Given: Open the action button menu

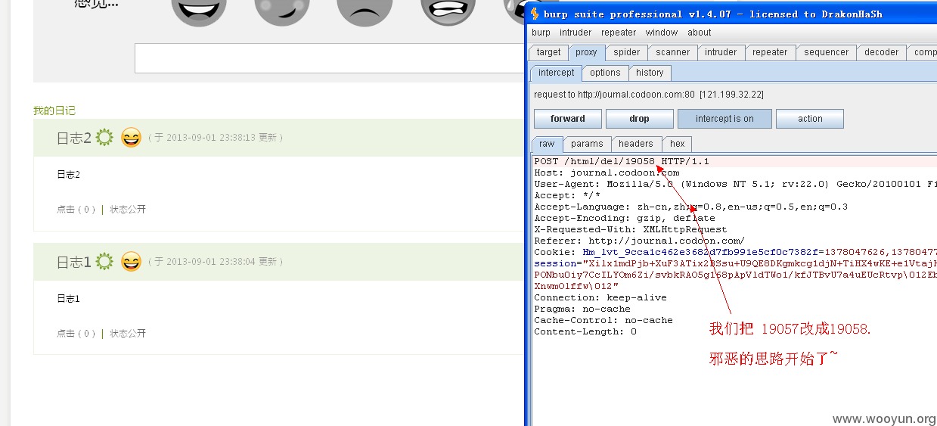Looking at the screenshot, I should (810, 119).
